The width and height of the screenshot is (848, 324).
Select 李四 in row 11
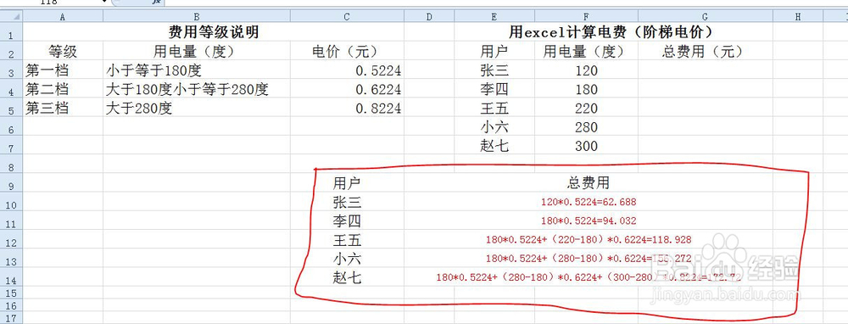pyautogui.click(x=347, y=221)
